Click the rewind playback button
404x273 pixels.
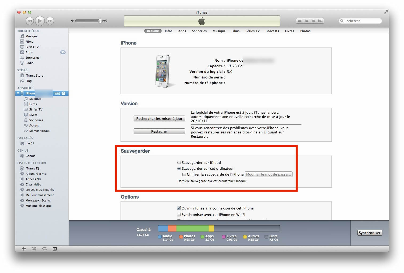30,21
